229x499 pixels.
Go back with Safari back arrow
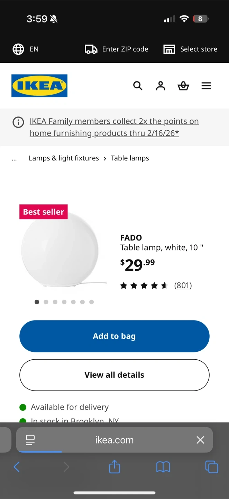tap(17, 467)
